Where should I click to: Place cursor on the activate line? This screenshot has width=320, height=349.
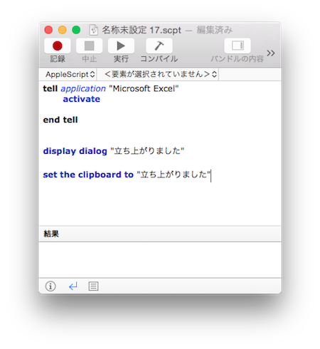tap(82, 99)
